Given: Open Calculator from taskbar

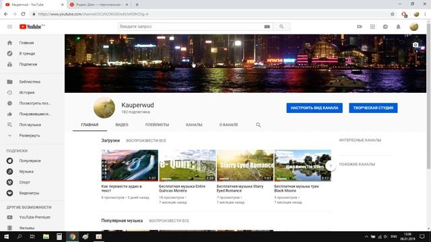Looking at the screenshot, I should [x=59, y=237].
